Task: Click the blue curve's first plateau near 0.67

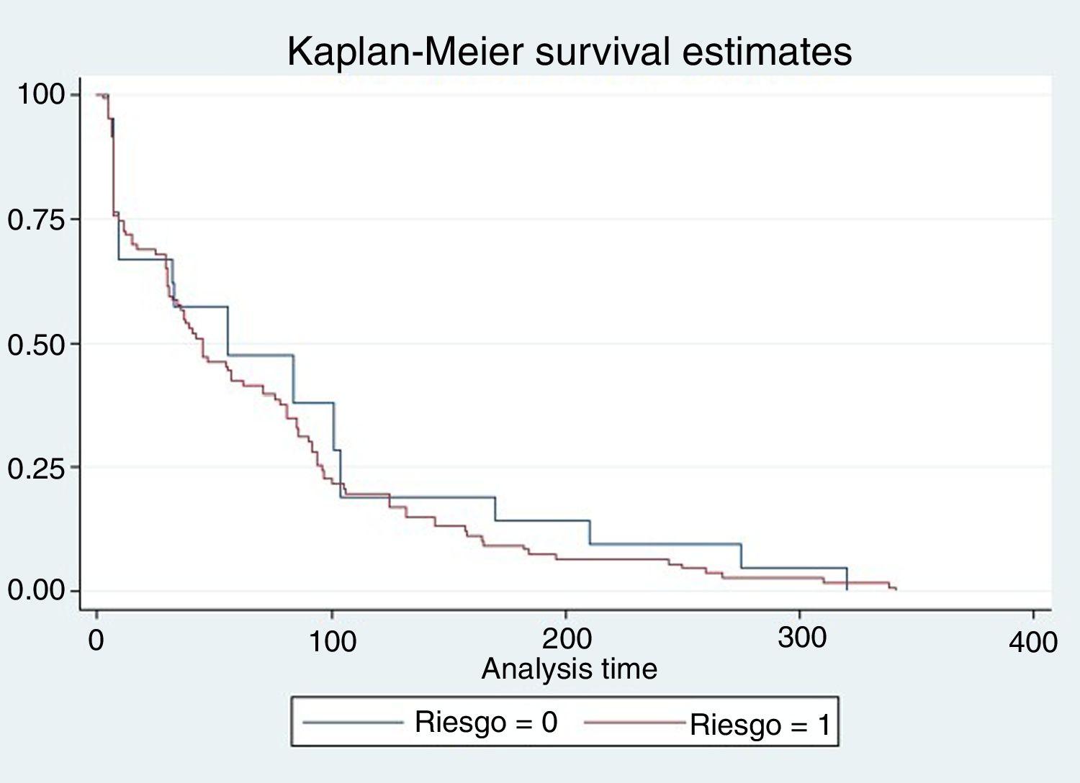Action: click(144, 258)
